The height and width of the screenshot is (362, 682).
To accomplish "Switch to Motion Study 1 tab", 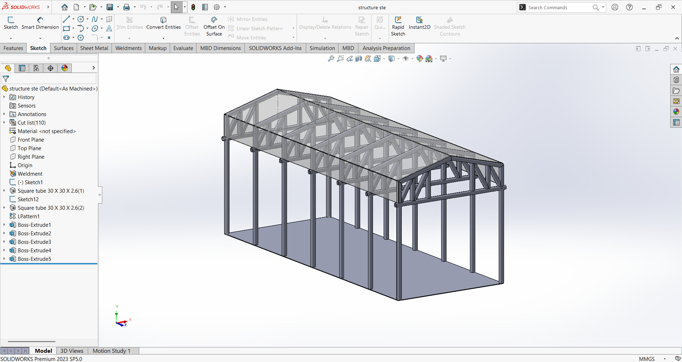I will [x=112, y=351].
